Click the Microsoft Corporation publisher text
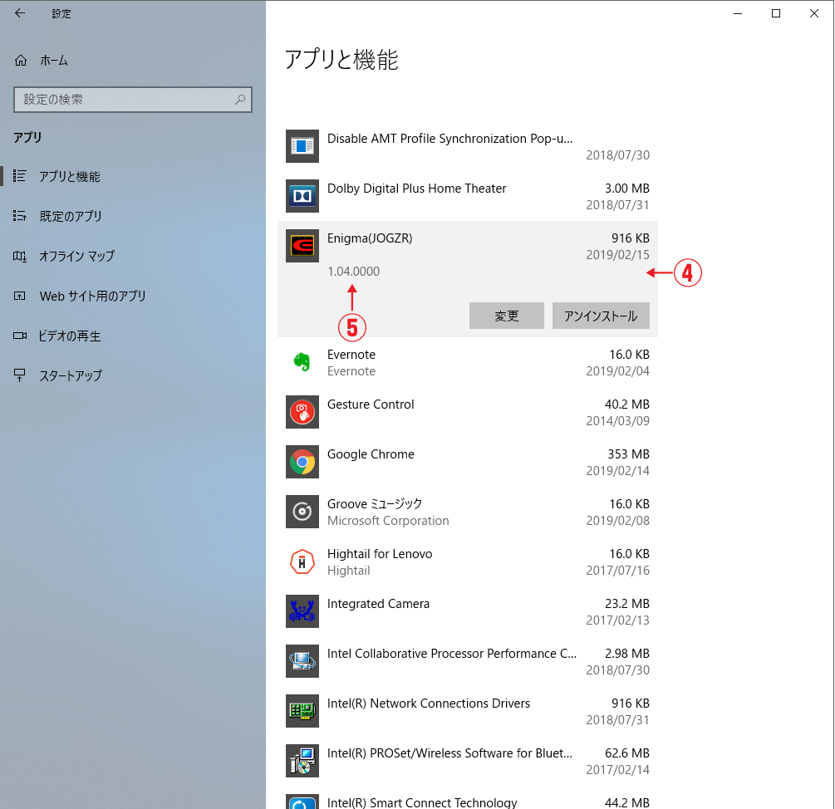 click(388, 521)
